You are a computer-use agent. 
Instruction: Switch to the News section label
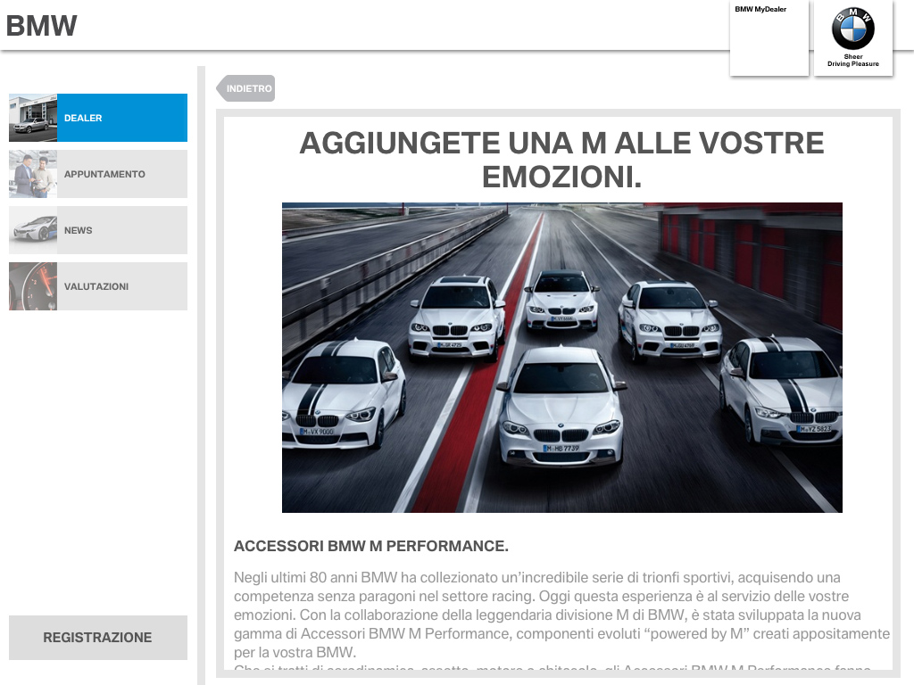122,230
